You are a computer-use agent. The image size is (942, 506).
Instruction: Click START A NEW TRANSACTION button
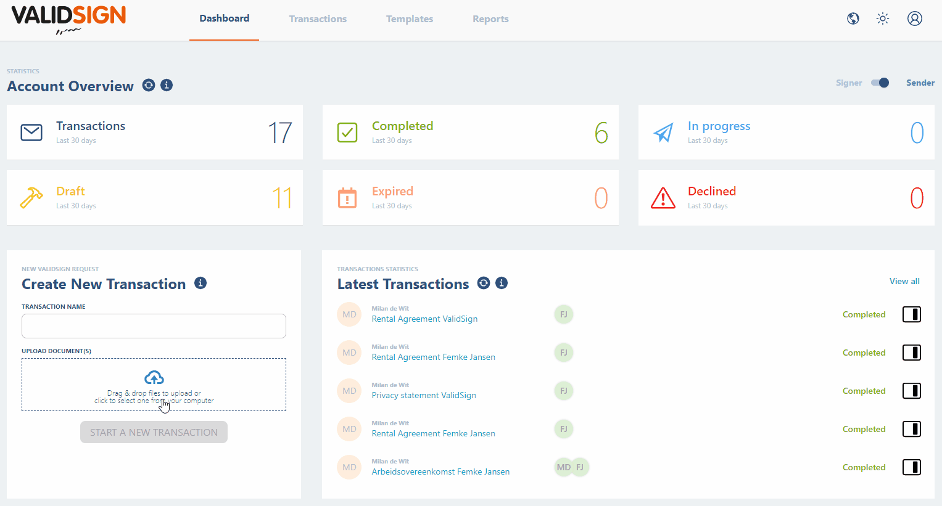click(x=154, y=432)
